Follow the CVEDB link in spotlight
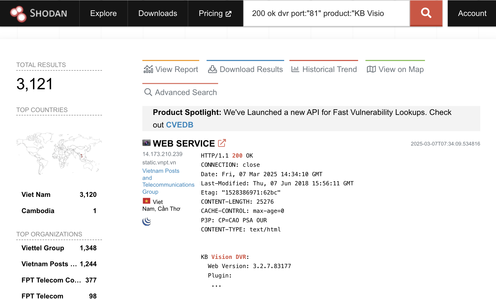Image resolution: width=496 pixels, height=300 pixels. 180,125
